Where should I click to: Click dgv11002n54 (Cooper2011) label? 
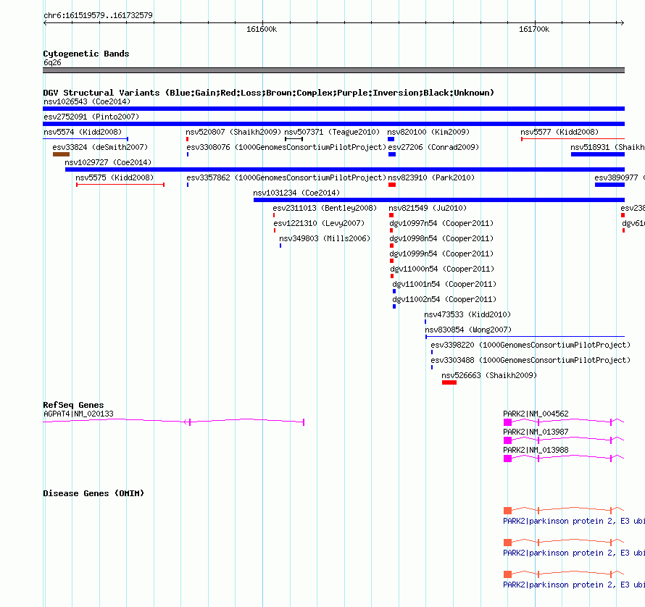click(445, 299)
